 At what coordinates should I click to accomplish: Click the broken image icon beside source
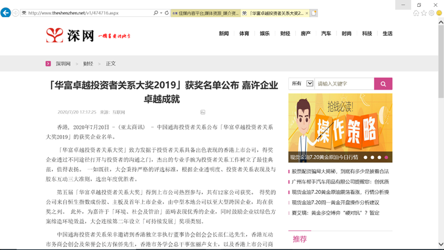click(x=203, y=112)
